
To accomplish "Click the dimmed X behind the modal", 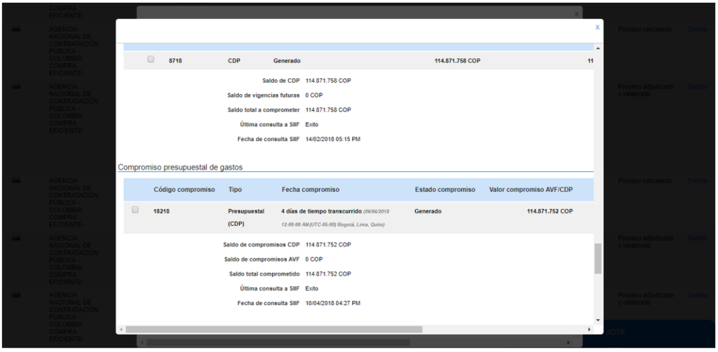I will coord(576,13).
